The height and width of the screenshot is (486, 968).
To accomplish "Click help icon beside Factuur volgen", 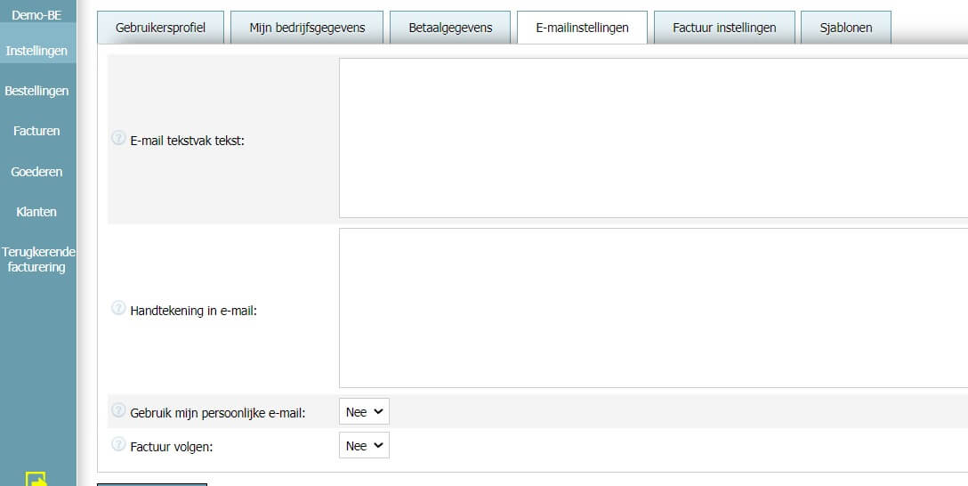I will coord(118,444).
